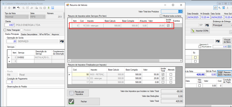Select the SV0002 row arrow indicator in Serviços grid
This screenshot has height=107, width=232.
(x=9, y=57)
